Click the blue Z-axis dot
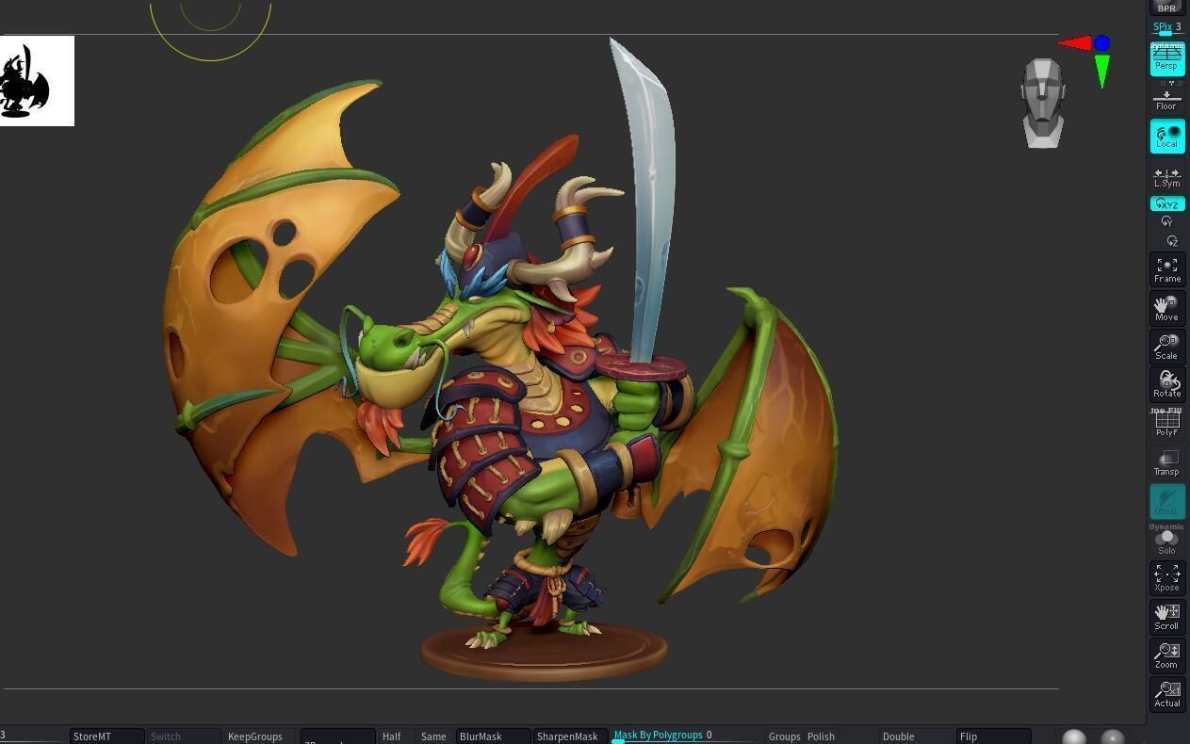The image size is (1190, 744). [1101, 43]
